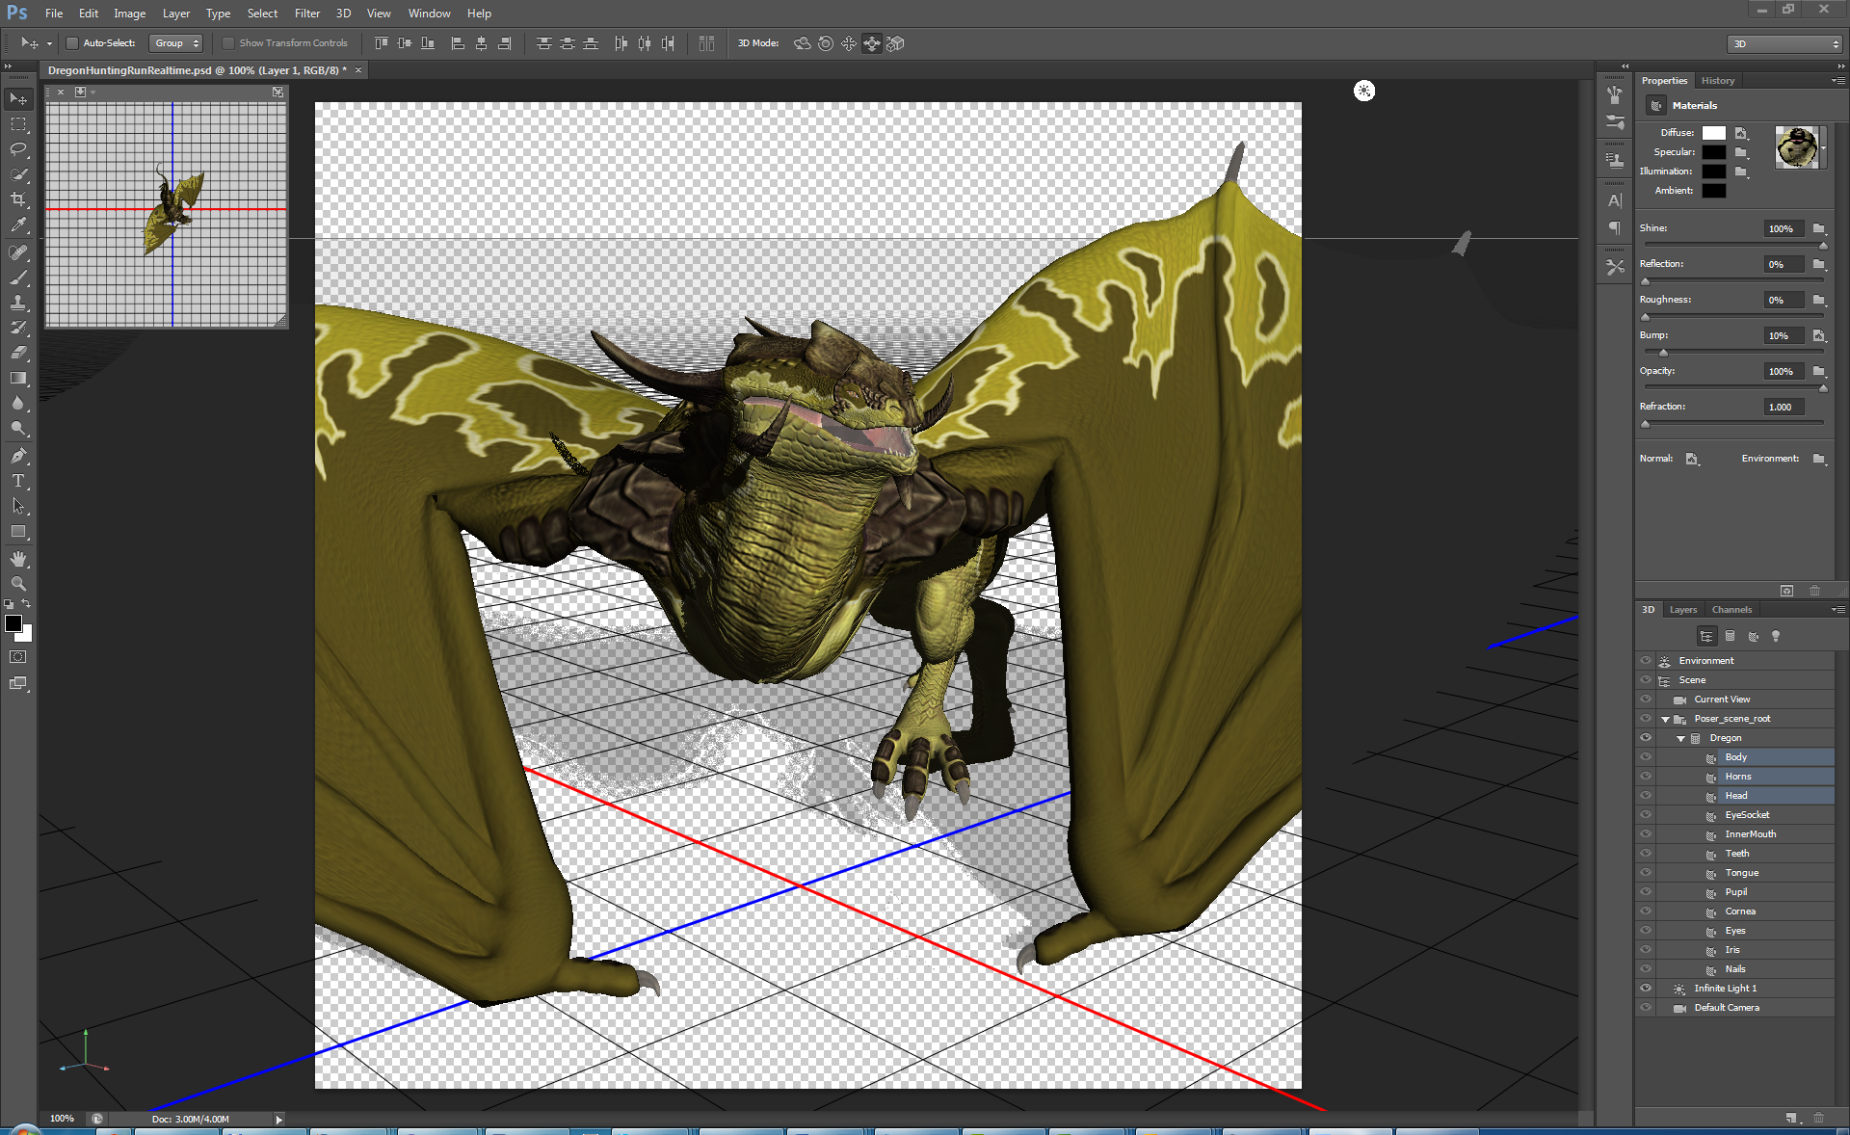Click the Shine percentage field
This screenshot has height=1135, width=1850.
(x=1784, y=229)
